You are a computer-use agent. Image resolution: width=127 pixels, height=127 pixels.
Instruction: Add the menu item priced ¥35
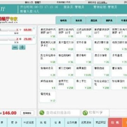[x=119, y=58]
